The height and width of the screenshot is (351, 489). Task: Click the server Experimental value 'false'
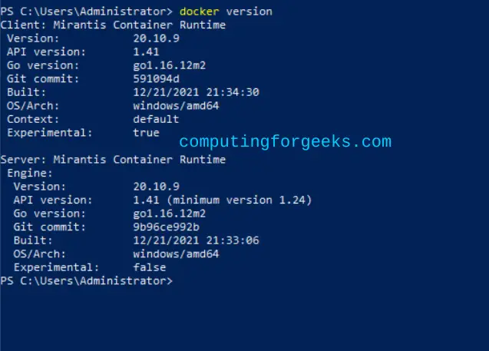[150, 267]
